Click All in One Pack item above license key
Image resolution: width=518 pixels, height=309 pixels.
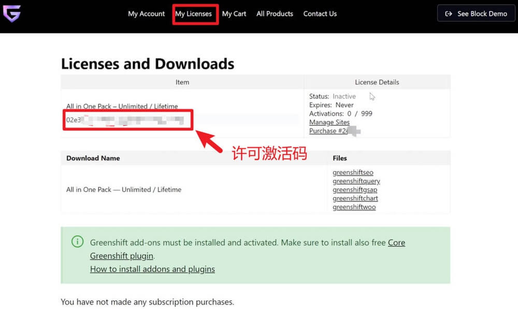tap(122, 106)
